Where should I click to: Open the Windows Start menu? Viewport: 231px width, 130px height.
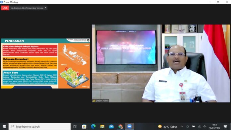coord(4,126)
